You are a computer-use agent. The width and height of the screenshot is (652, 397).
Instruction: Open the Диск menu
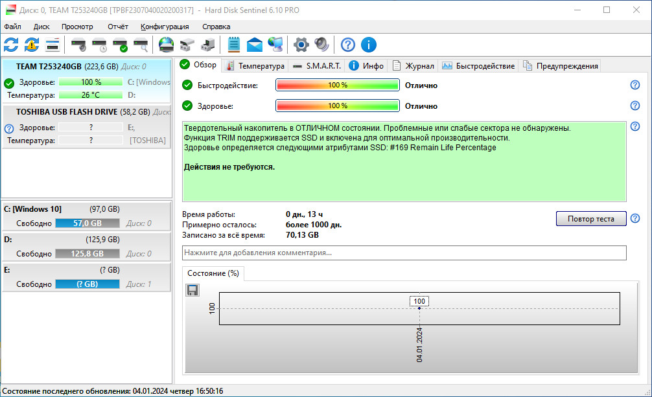[x=41, y=27]
